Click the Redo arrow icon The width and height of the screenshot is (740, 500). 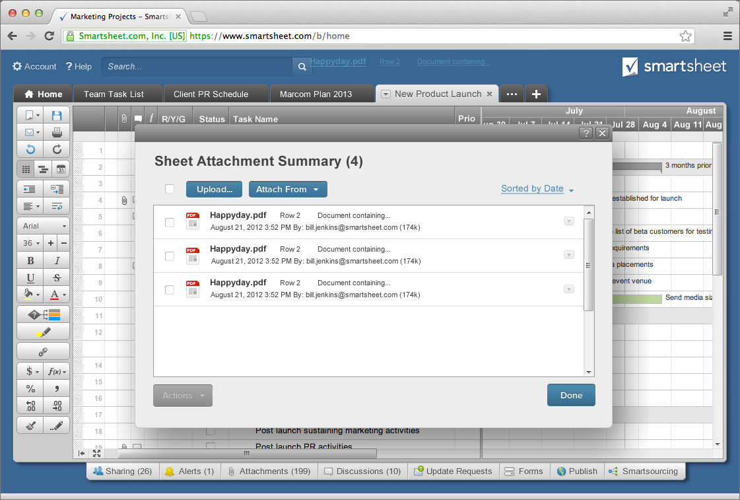click(57, 150)
